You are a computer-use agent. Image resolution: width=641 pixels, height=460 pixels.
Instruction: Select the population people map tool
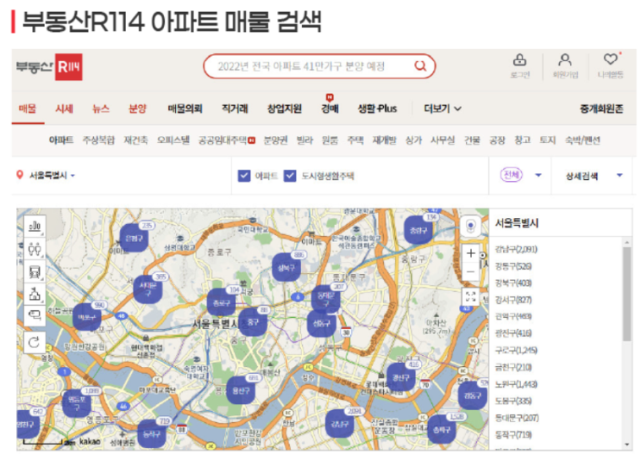point(35,249)
